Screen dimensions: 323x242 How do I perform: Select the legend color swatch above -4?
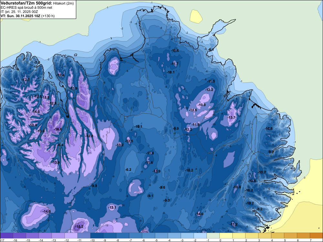pyautogui.click(x=174, y=236)
